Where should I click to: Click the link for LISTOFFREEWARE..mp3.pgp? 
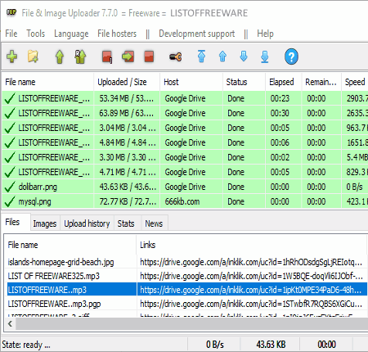pos(251,304)
